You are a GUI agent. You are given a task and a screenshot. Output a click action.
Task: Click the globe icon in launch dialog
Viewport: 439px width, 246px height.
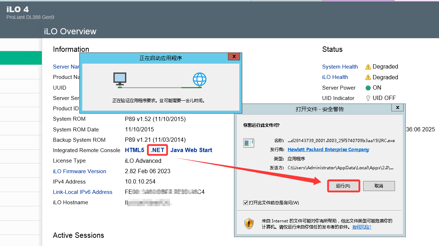pyautogui.click(x=199, y=79)
